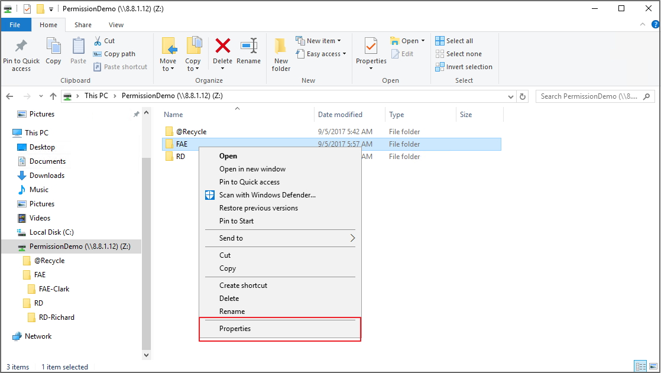Click the Properties ribbon icon

pyautogui.click(x=371, y=46)
